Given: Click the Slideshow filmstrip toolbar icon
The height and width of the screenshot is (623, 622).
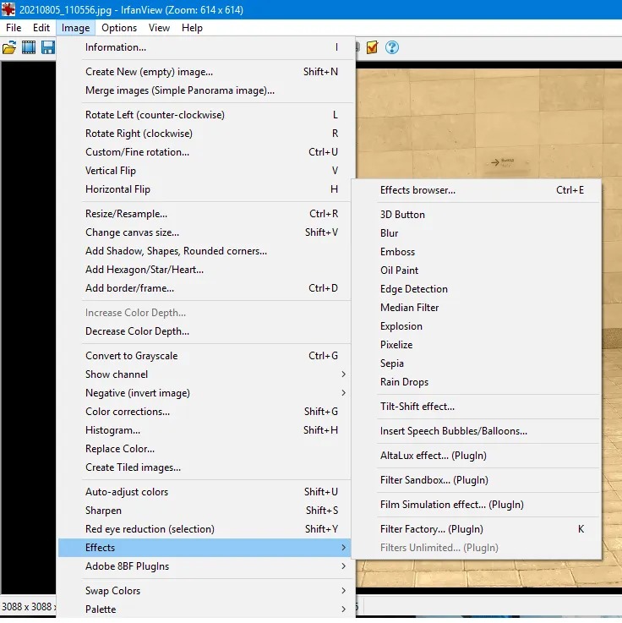Looking at the screenshot, I should point(29,47).
